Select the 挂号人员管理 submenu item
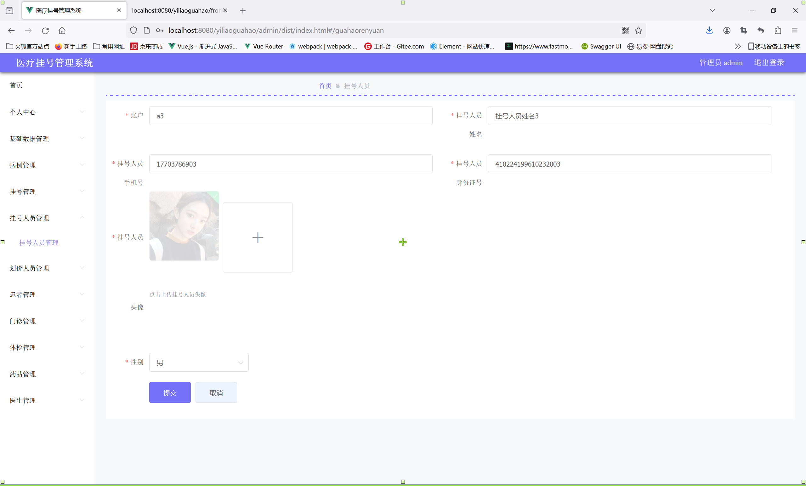Viewport: 806px width, 486px height. (x=39, y=243)
